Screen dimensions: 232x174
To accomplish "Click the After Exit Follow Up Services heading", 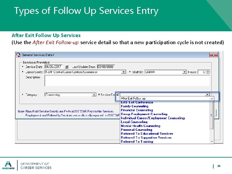I will (46, 35).
